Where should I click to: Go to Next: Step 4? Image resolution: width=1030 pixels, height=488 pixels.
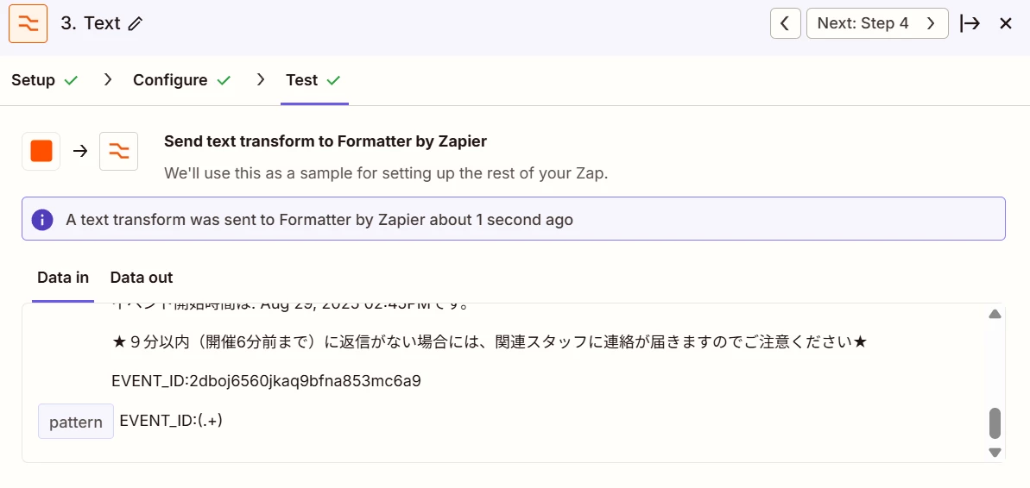pyautogui.click(x=877, y=23)
